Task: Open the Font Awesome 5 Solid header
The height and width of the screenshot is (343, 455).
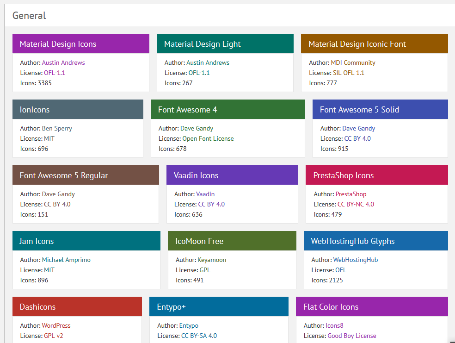Action: click(x=380, y=109)
